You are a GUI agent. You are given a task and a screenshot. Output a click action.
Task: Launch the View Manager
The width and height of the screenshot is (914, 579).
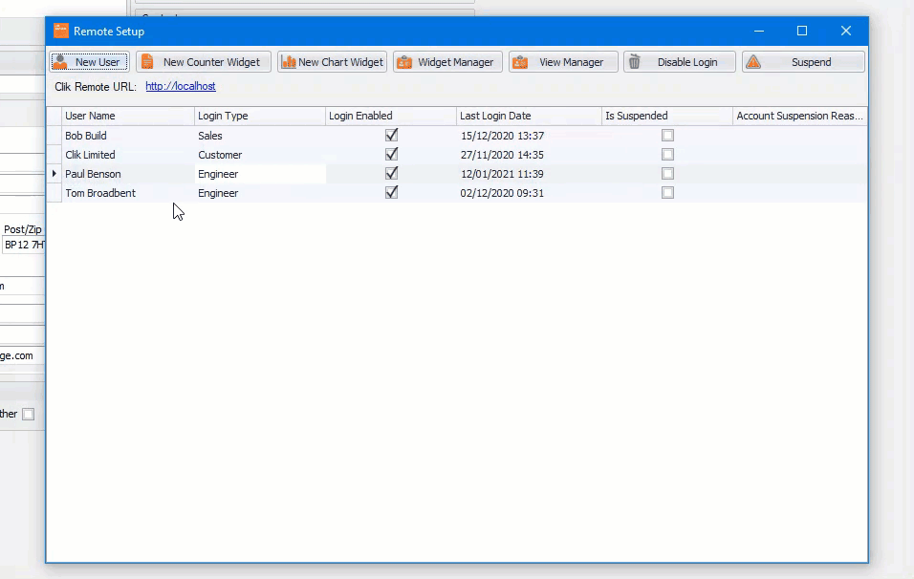point(563,62)
